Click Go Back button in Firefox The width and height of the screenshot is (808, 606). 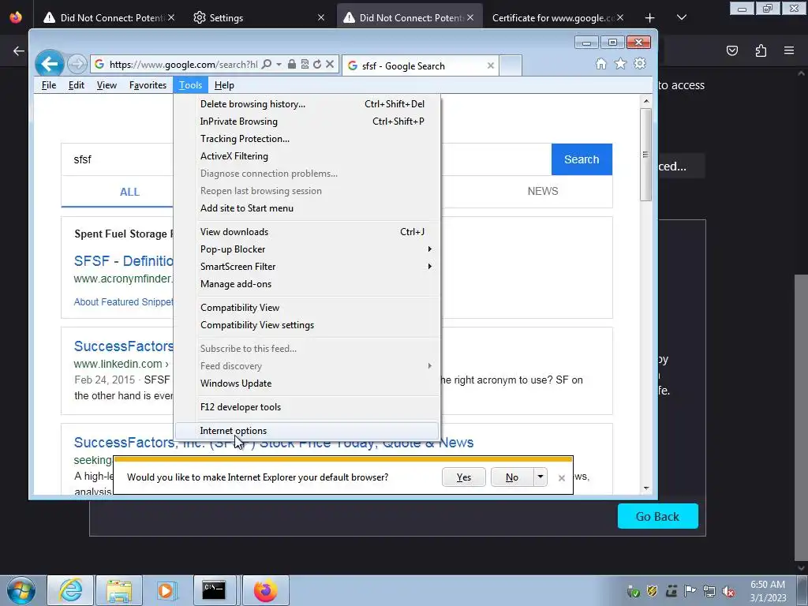pos(657,516)
